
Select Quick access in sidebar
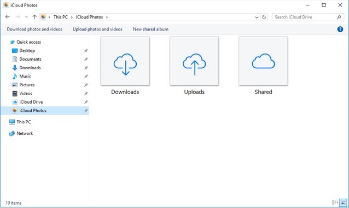pyautogui.click(x=28, y=42)
